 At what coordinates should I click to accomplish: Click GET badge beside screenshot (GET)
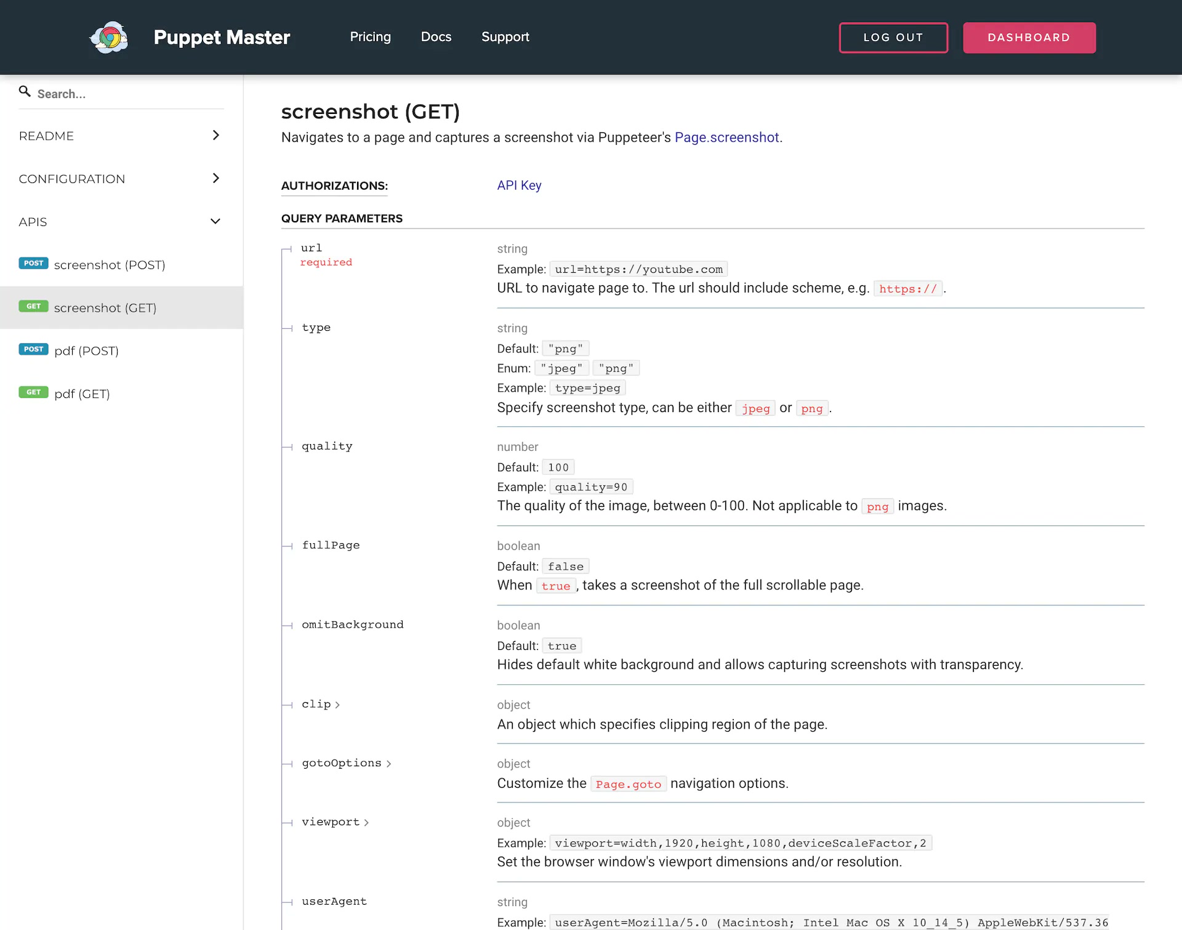click(x=33, y=307)
